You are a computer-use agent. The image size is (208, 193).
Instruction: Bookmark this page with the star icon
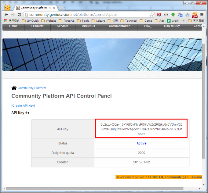[151, 15]
